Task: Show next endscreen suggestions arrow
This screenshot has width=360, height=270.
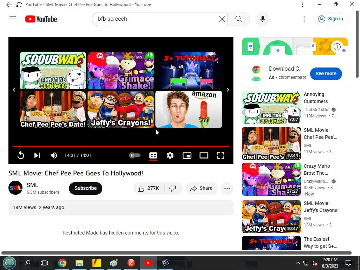Action: click(x=228, y=90)
